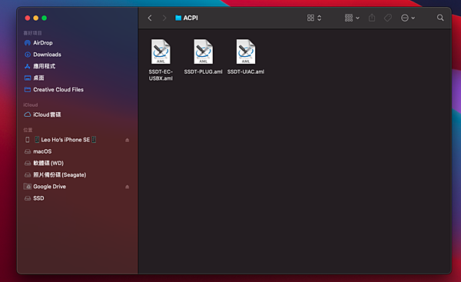The height and width of the screenshot is (282, 461).
Task: Minimize the Finder window with yellow button
Action: tap(36, 18)
